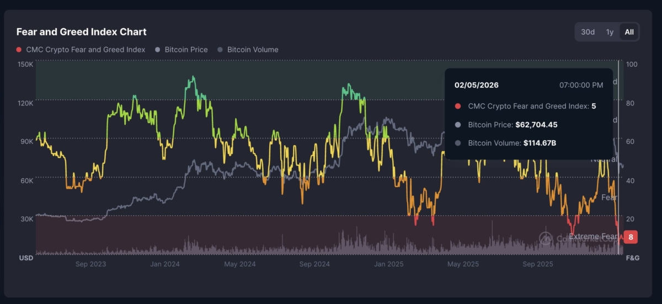The image size is (662, 304).
Task: Click the 150K price axis label
Action: point(26,65)
